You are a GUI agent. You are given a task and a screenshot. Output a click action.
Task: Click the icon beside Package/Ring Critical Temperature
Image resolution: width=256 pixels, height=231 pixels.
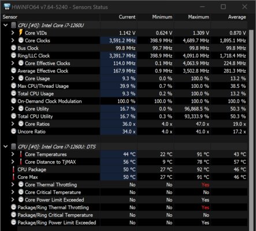click(13, 215)
